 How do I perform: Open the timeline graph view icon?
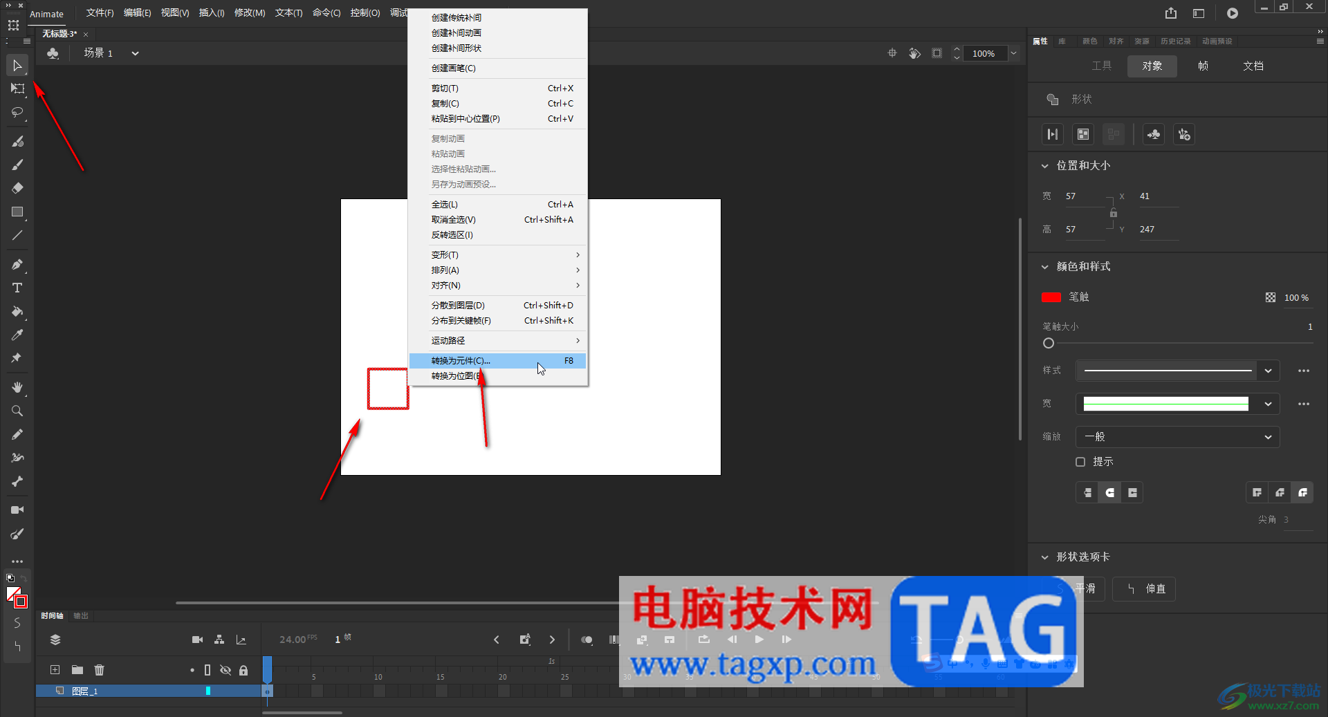[241, 640]
